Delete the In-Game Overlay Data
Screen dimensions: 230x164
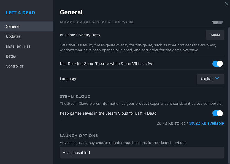(215, 35)
